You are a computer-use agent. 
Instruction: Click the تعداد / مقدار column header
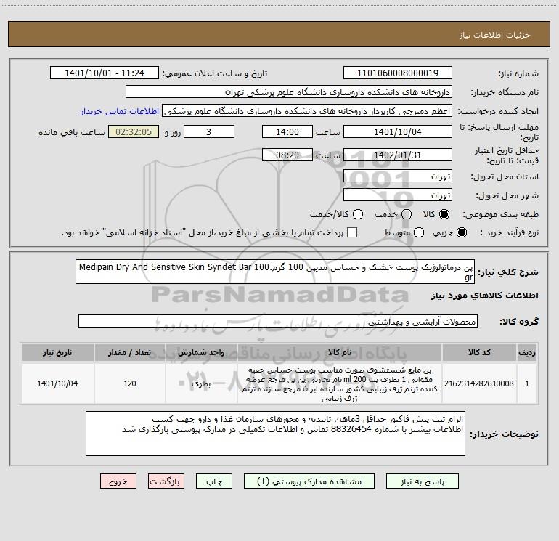pos(130,353)
